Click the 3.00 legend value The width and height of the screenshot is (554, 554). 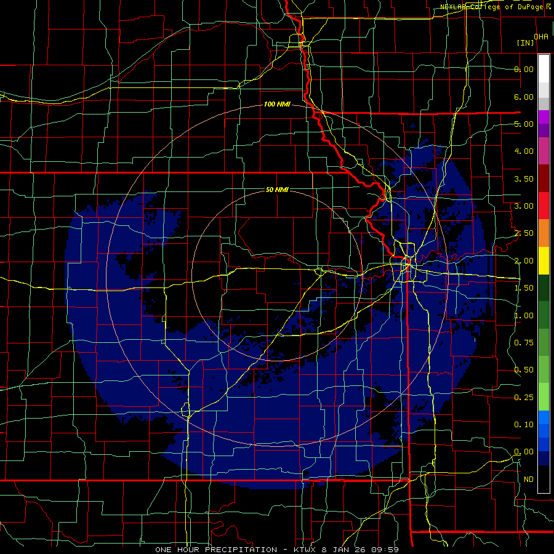pyautogui.click(x=524, y=206)
